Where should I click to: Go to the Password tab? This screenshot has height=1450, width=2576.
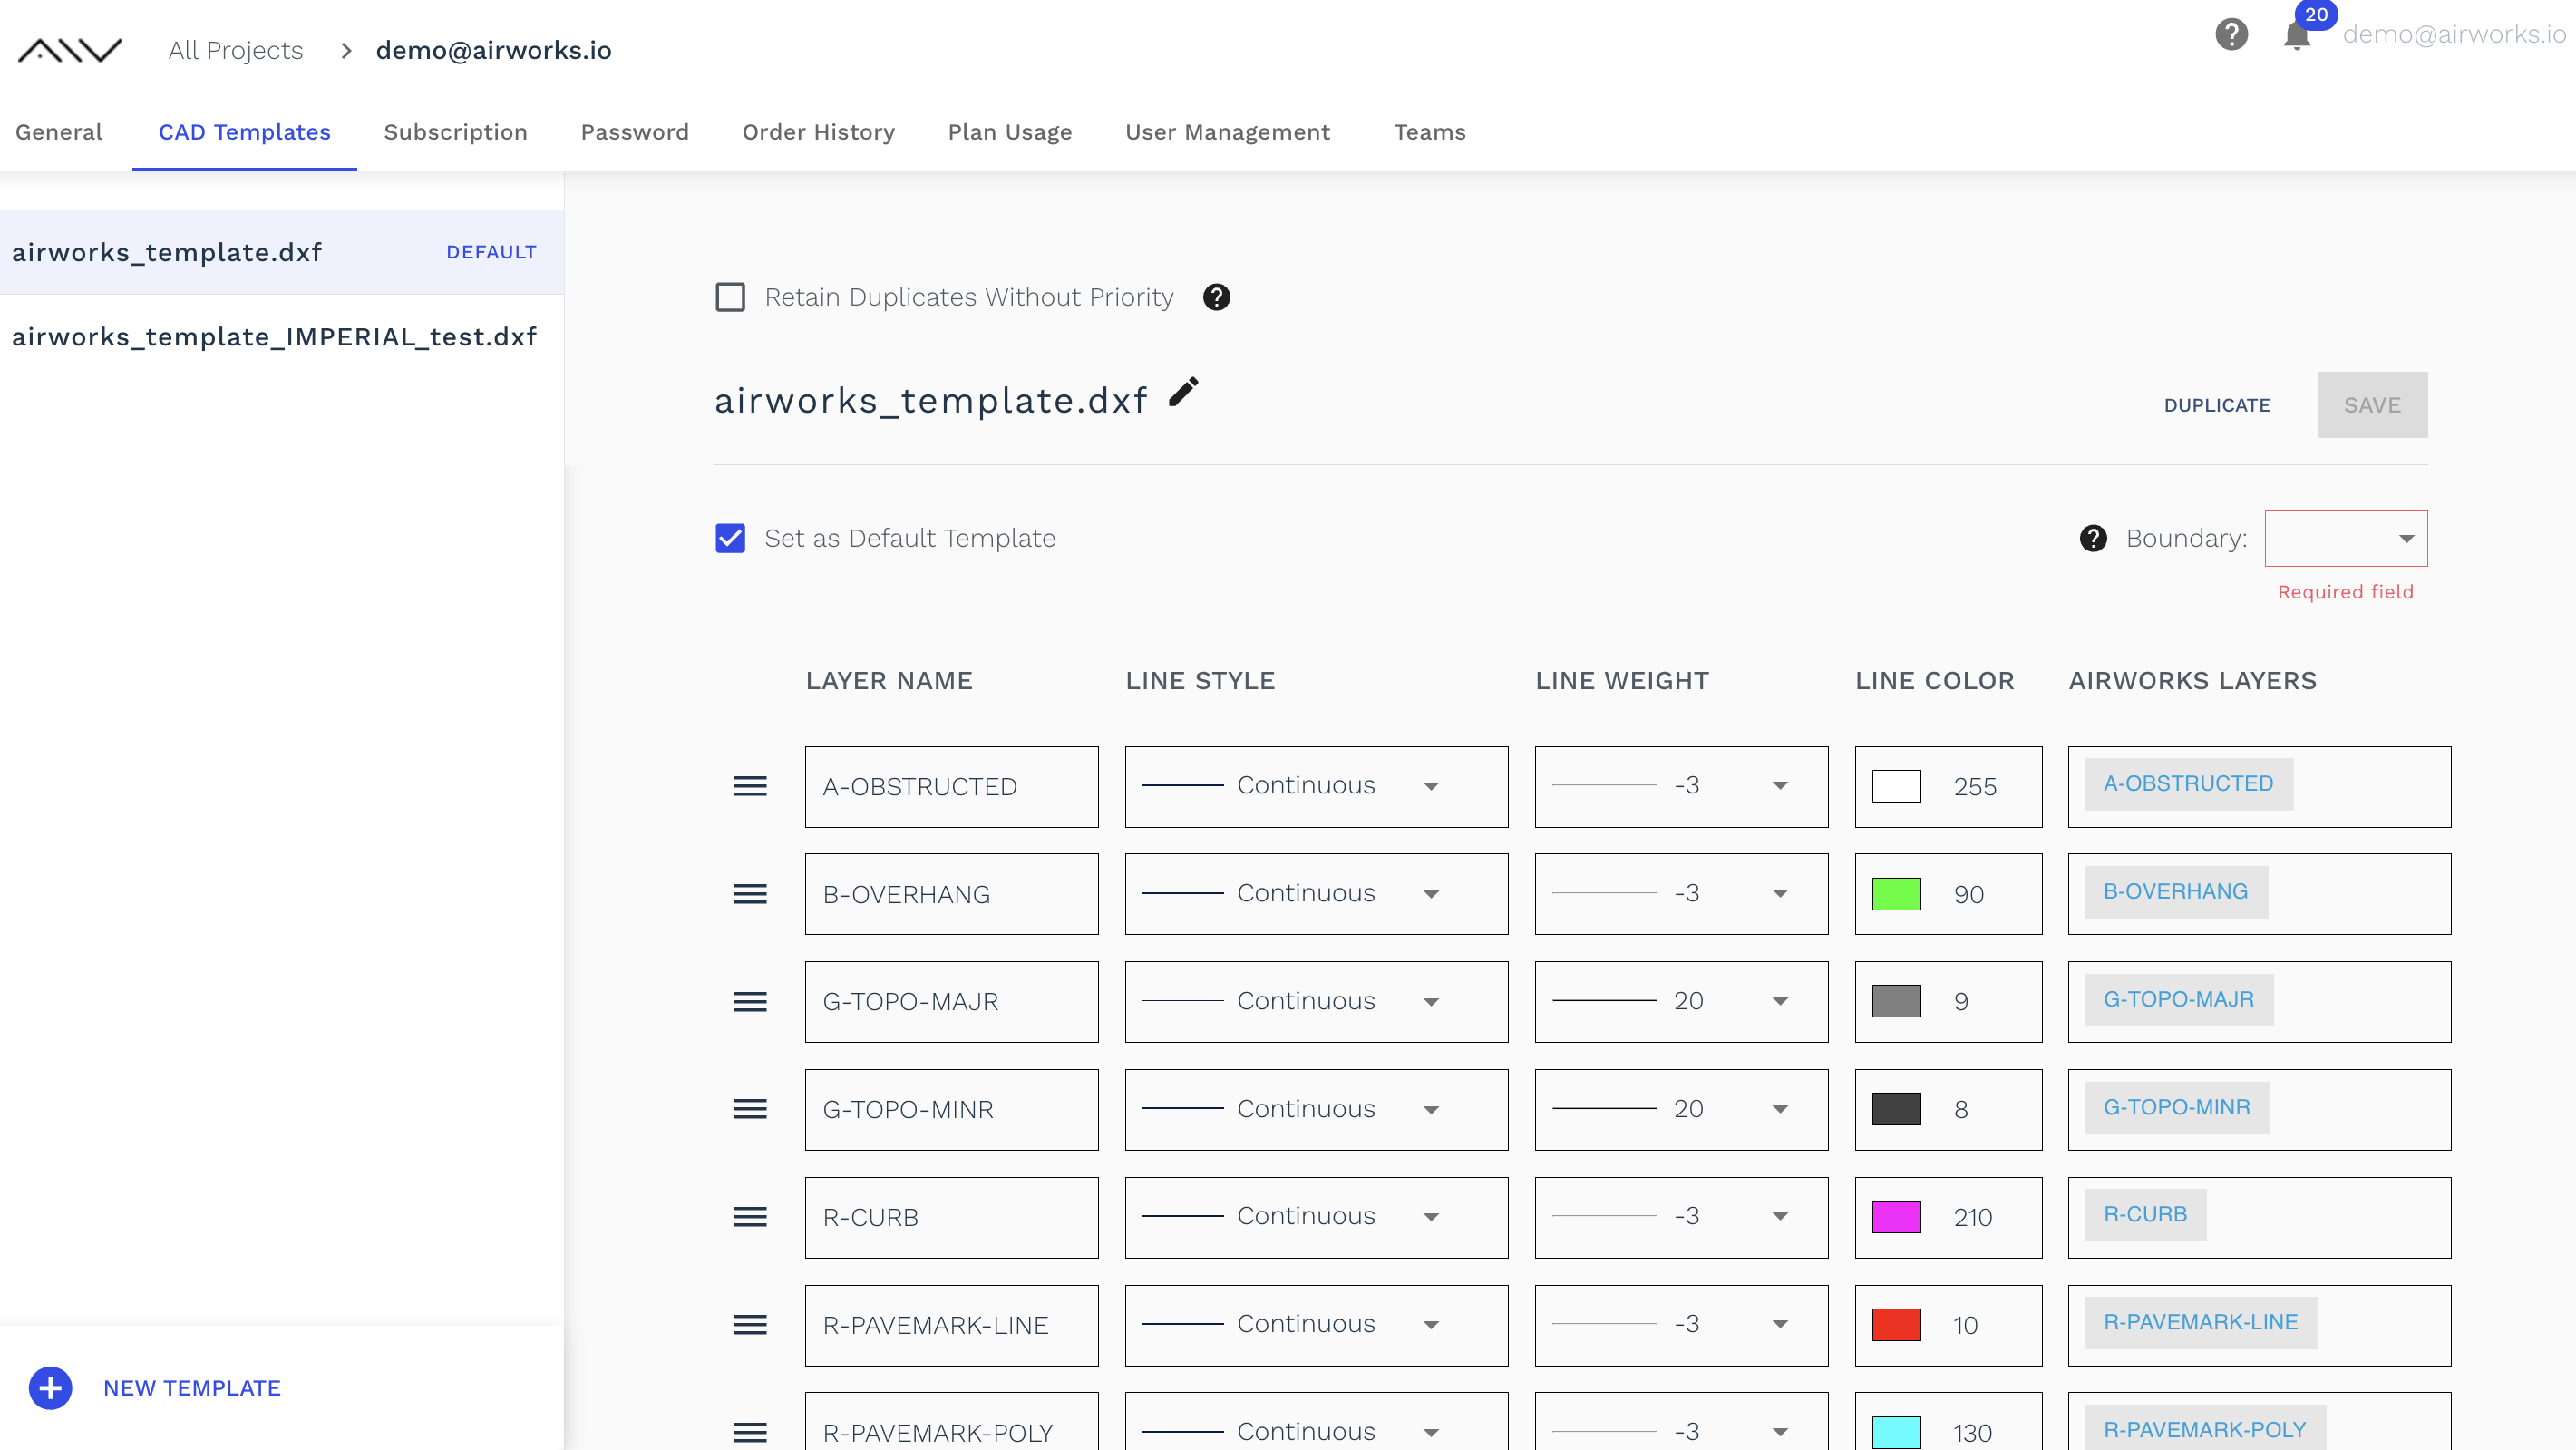(634, 132)
